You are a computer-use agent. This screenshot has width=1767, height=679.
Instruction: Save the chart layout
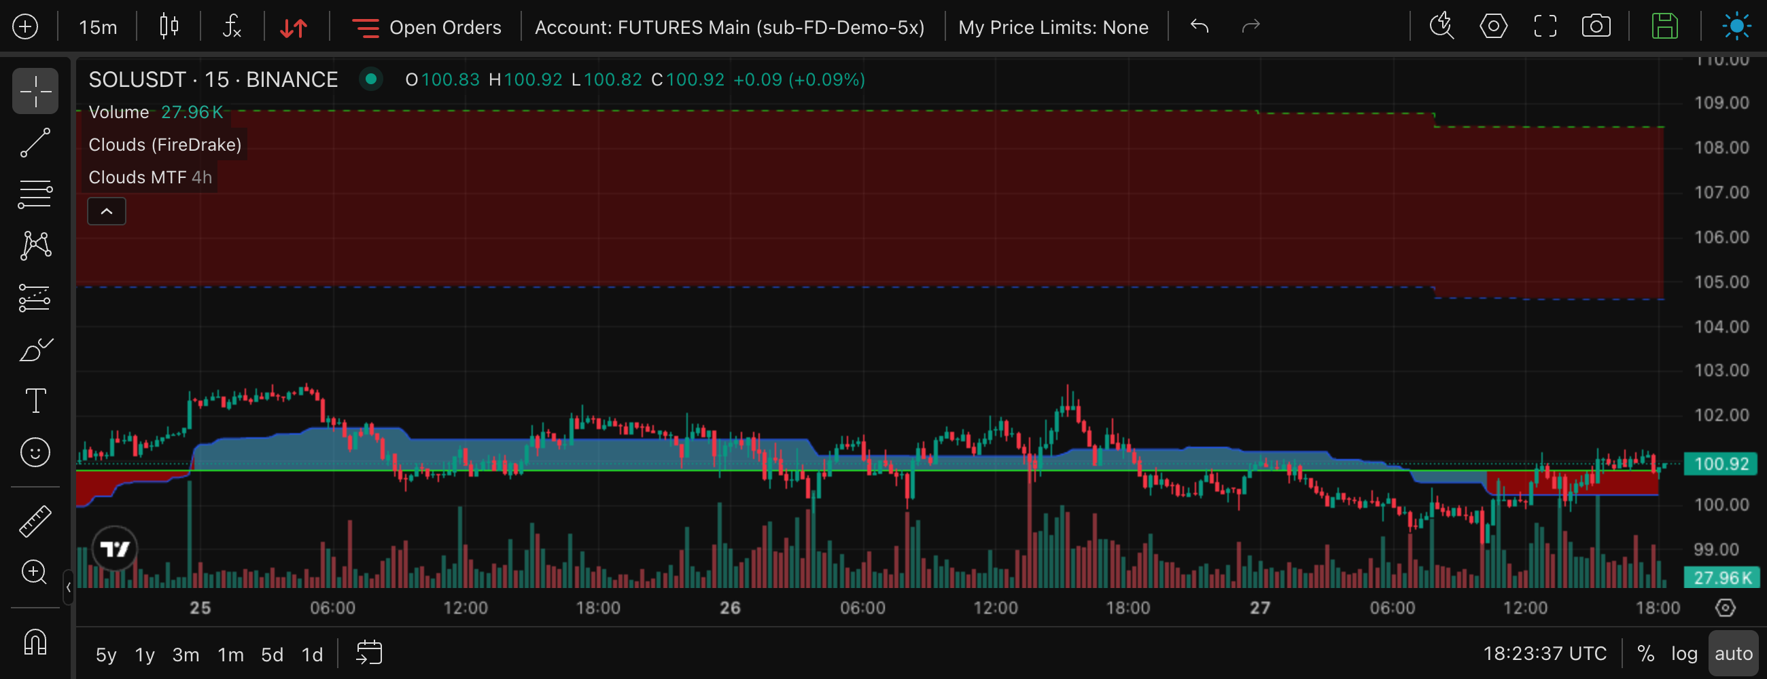pos(1665,26)
